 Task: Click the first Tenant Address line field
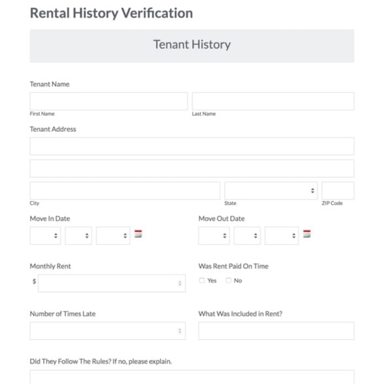click(x=192, y=146)
